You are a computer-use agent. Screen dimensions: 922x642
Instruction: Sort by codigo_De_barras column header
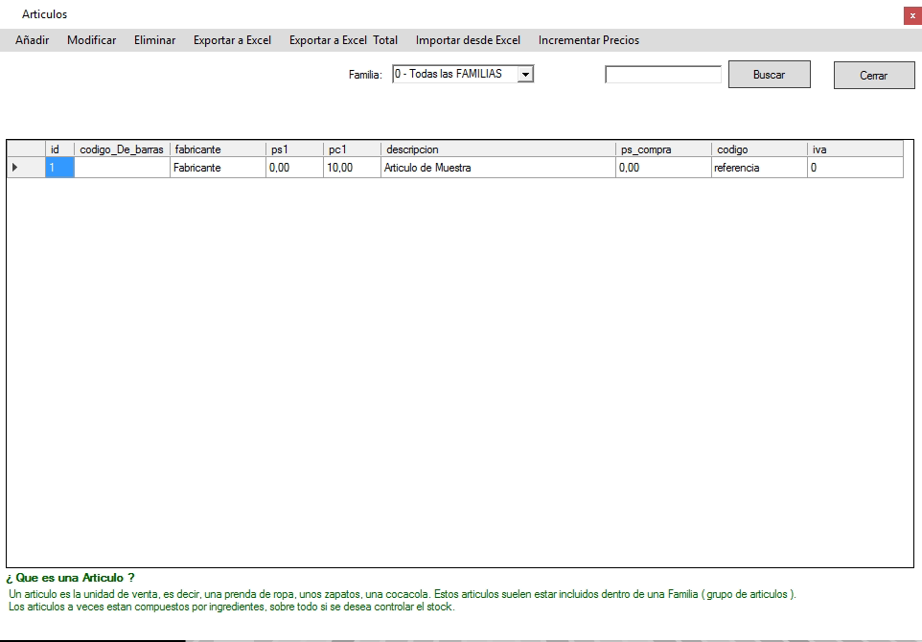pos(123,149)
